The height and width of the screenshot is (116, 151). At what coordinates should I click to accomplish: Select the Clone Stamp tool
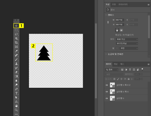16,64
